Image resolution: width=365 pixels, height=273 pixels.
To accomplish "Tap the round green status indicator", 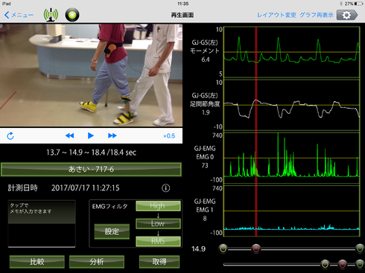I will (x=72, y=15).
